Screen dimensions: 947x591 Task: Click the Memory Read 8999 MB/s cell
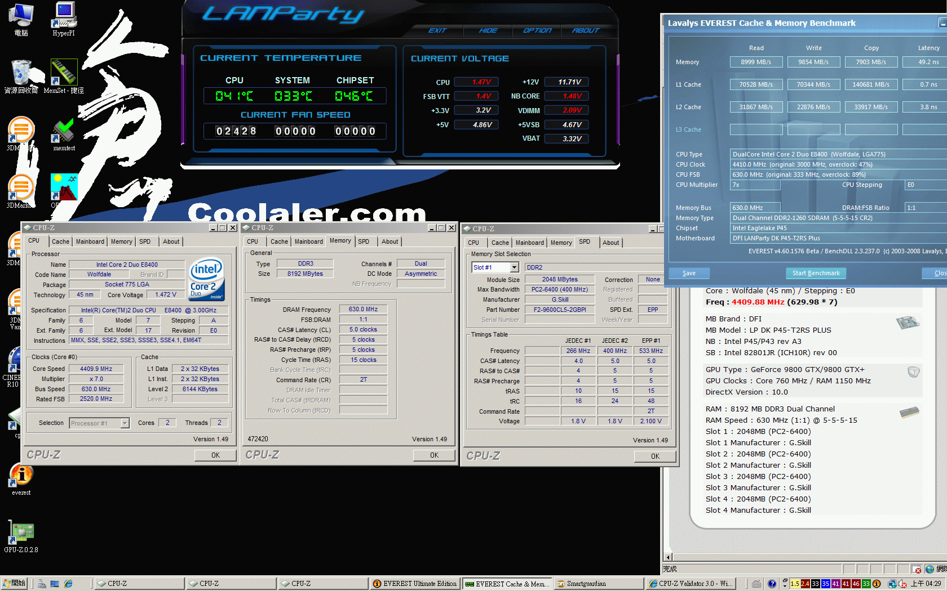point(756,62)
